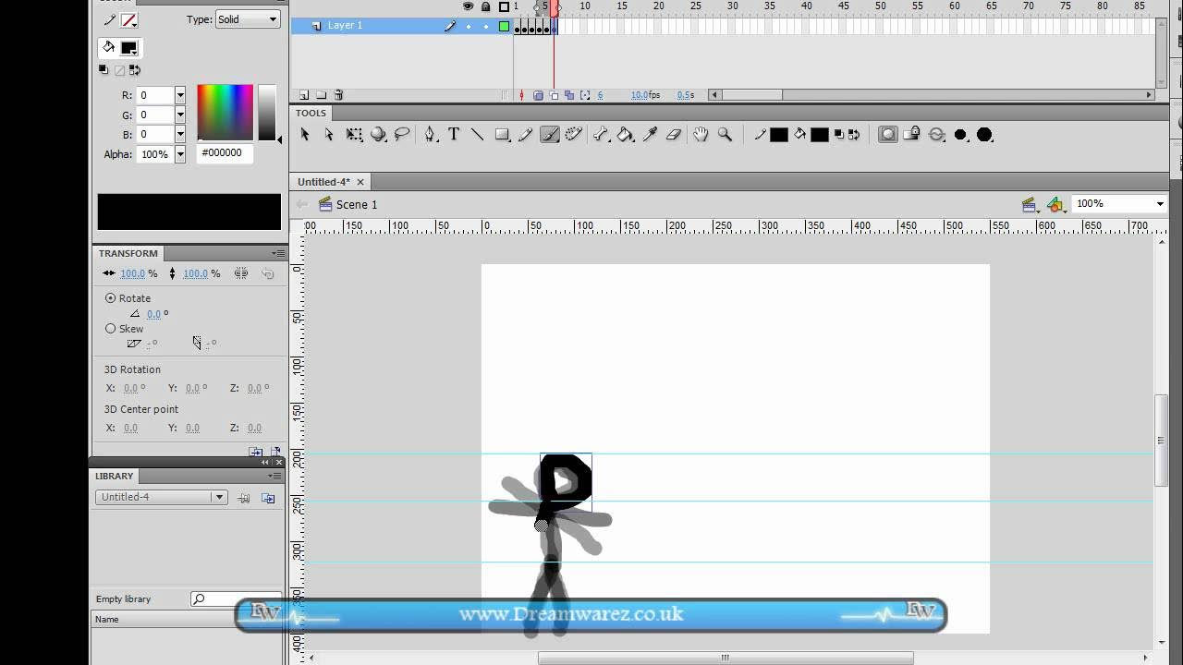The image size is (1183, 665).
Task: Click the Edit Symbols icon
Action: 1055,204
